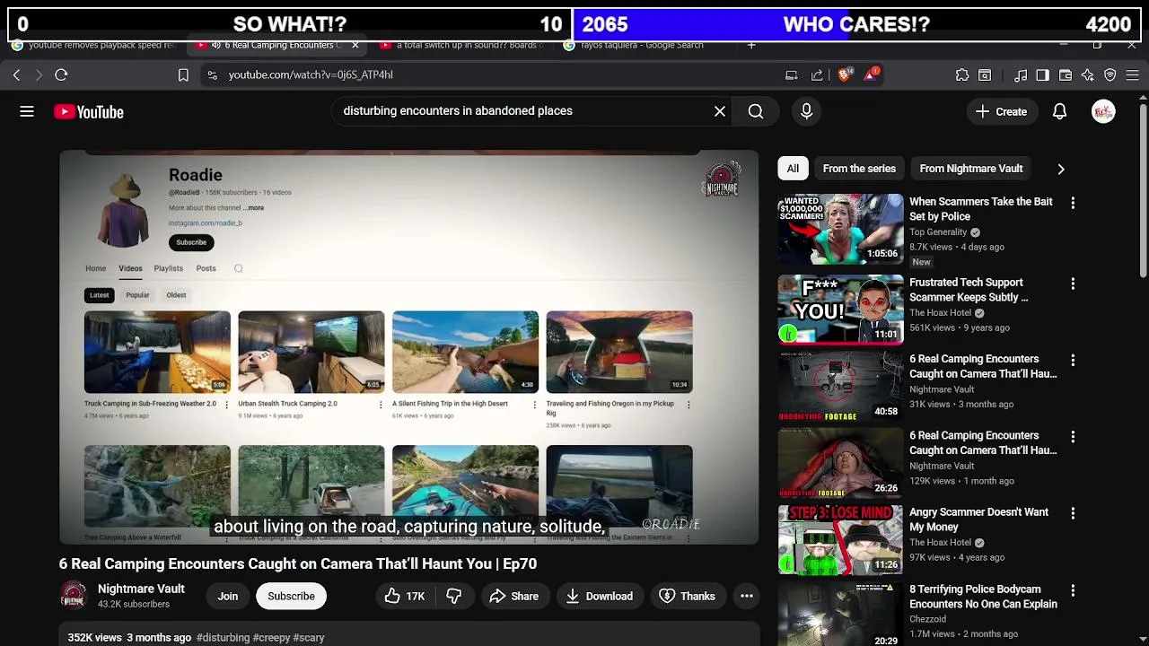Clear the search box text

pyautogui.click(x=720, y=111)
